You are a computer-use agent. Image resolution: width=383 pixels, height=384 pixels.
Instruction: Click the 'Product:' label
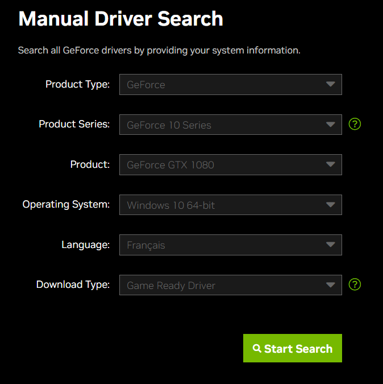point(90,164)
